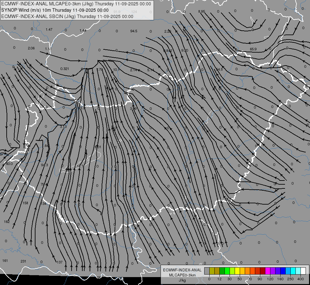Click the map value 162
The height and width of the screenshot is (285, 310).
7,222
